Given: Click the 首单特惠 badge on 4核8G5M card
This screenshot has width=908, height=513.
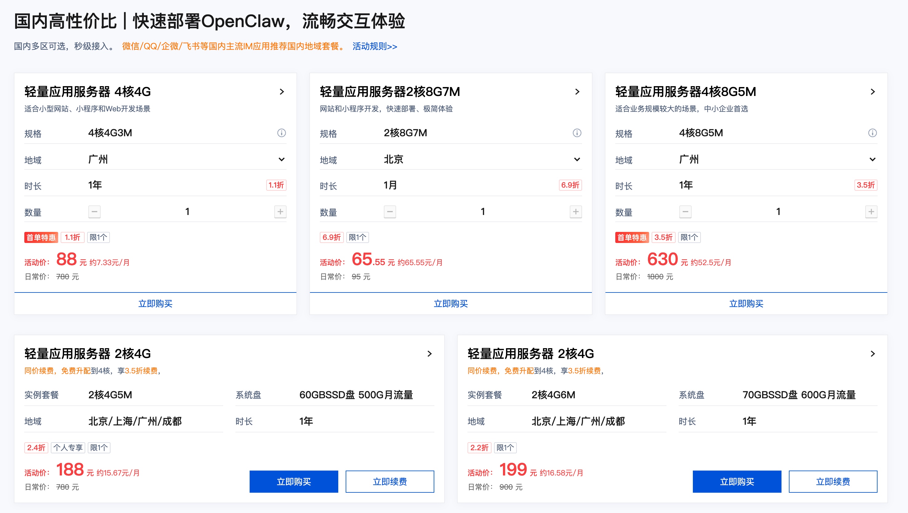Looking at the screenshot, I should click(x=632, y=237).
